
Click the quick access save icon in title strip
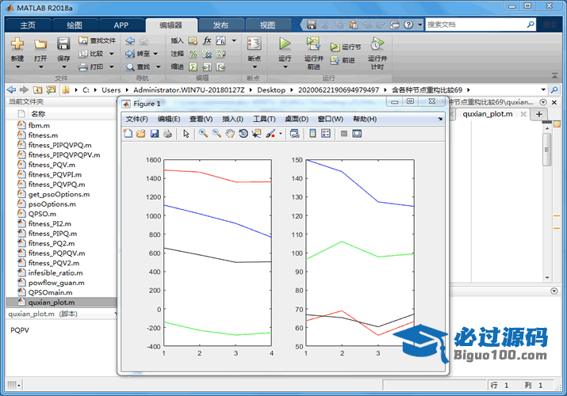[x=312, y=25]
